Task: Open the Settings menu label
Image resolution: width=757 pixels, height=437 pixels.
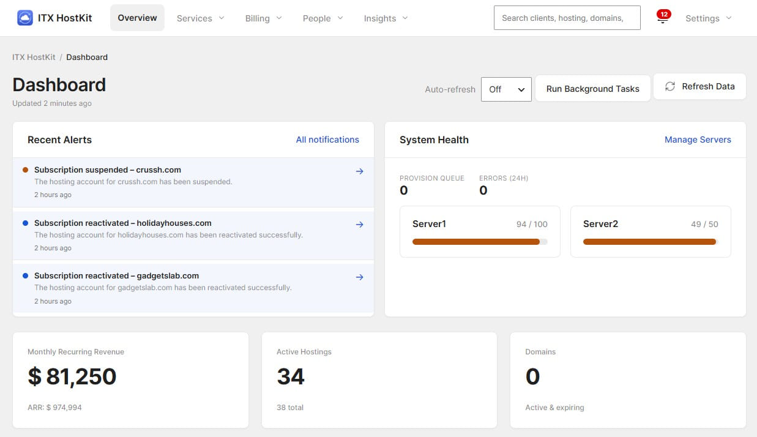Action: tap(702, 18)
